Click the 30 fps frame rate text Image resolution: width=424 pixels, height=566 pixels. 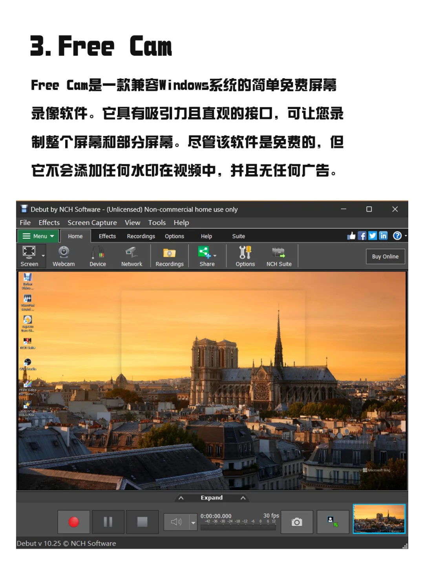coord(271,515)
